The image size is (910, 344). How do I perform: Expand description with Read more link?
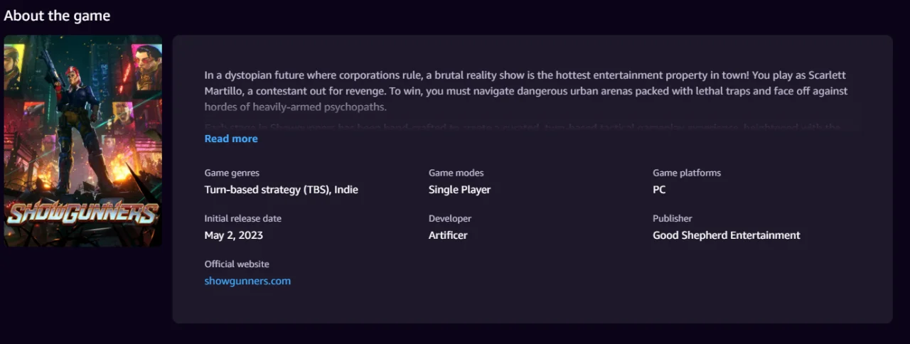(231, 139)
